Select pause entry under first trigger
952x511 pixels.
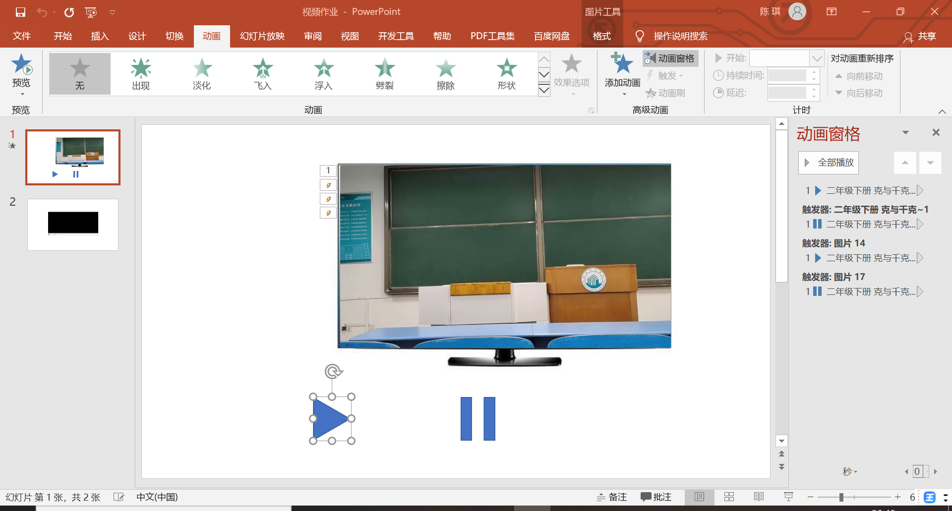click(864, 225)
